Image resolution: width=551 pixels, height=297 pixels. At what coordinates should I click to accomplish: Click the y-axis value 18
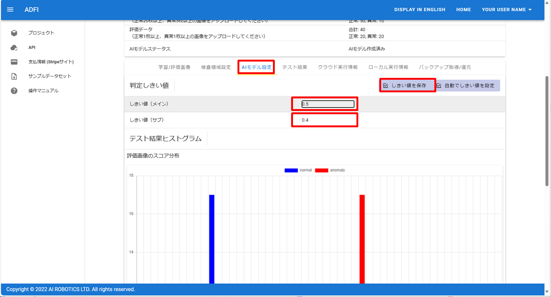tap(131, 175)
